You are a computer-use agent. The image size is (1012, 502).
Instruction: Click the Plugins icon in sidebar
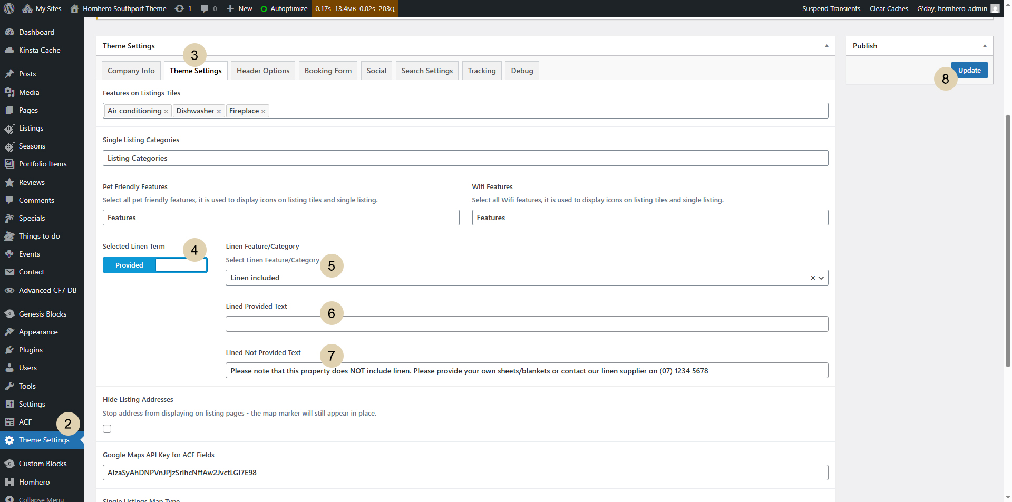[x=9, y=350]
